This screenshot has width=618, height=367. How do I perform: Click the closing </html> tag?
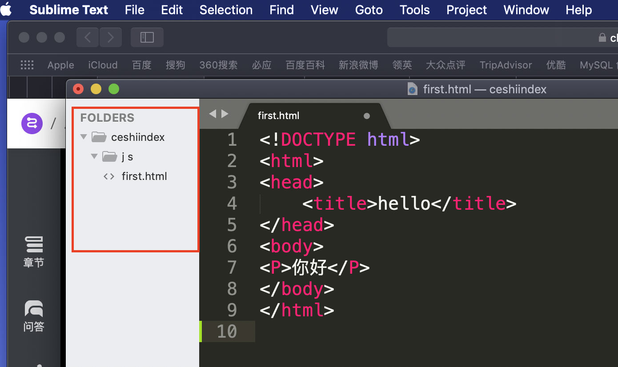(297, 310)
